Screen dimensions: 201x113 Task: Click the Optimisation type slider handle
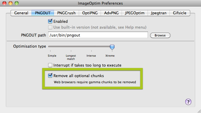point(112,47)
